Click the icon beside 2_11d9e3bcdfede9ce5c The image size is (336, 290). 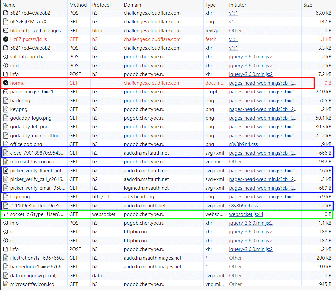(x=6, y=206)
